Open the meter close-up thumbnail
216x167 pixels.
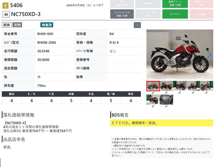[x=166, y=99]
